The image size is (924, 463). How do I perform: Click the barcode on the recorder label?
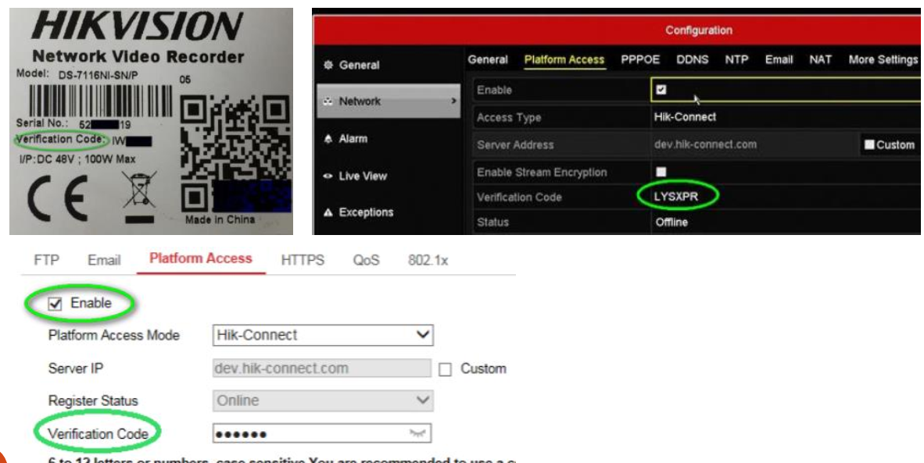click(101, 101)
